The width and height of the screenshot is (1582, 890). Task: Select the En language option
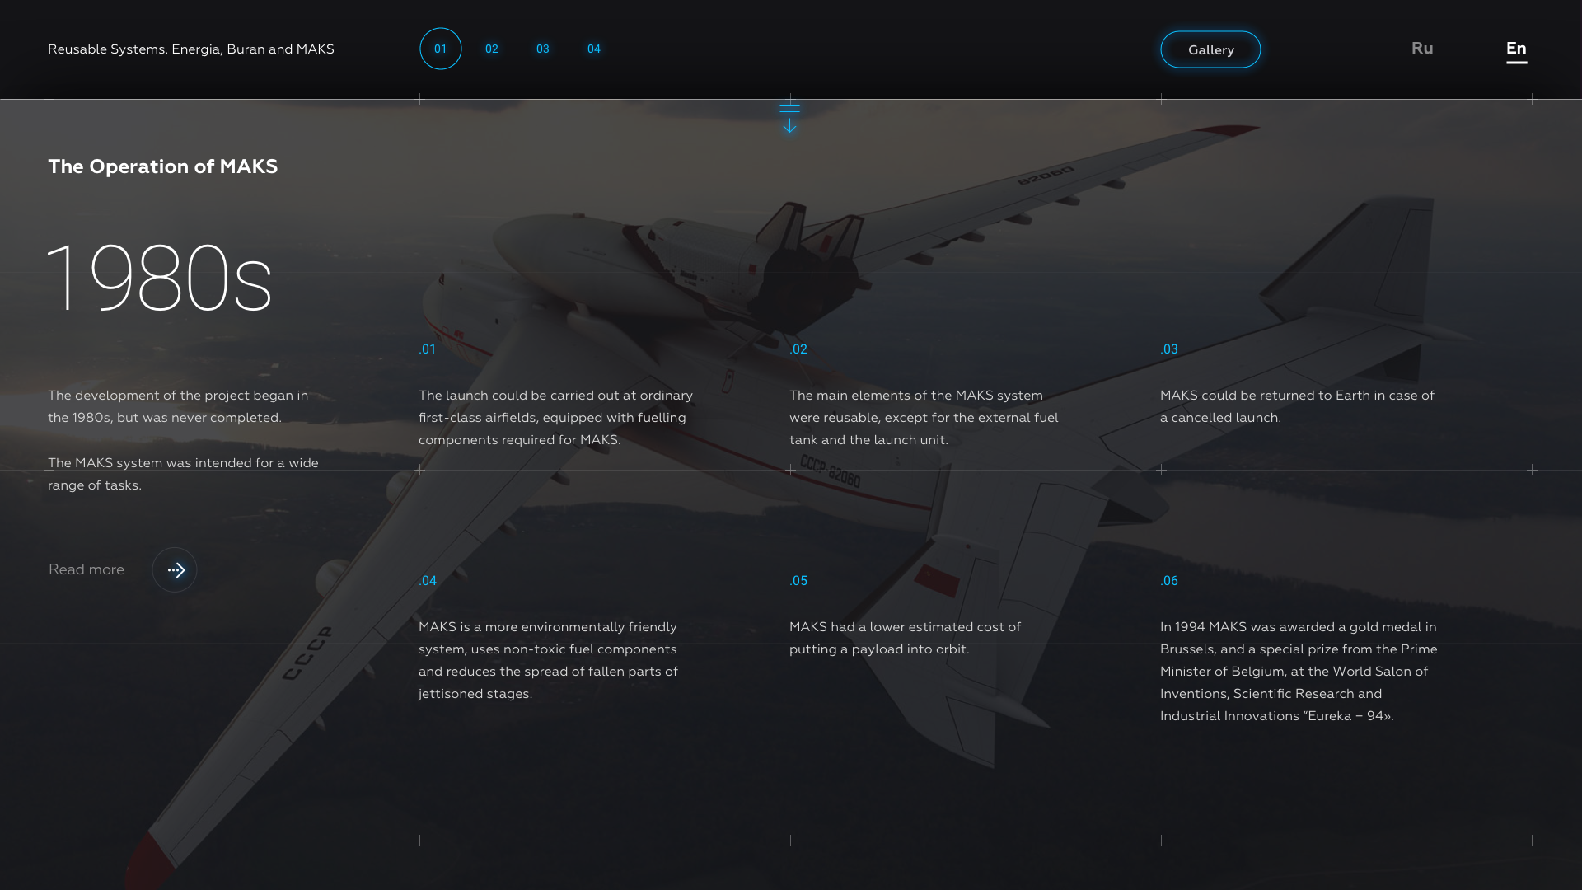tap(1516, 49)
